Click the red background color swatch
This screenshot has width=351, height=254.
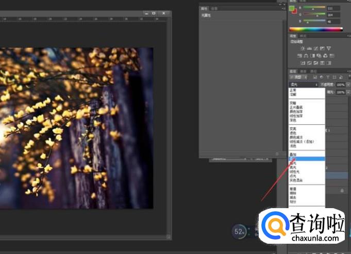click(295, 12)
